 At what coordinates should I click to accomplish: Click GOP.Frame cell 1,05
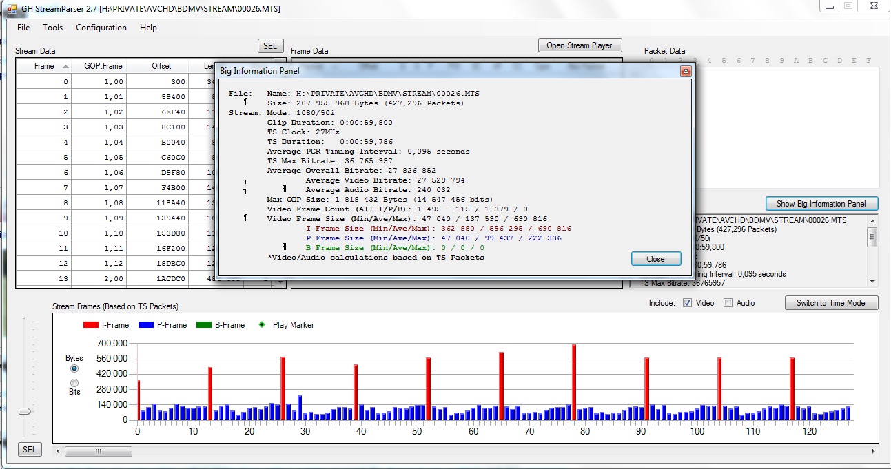(x=100, y=158)
